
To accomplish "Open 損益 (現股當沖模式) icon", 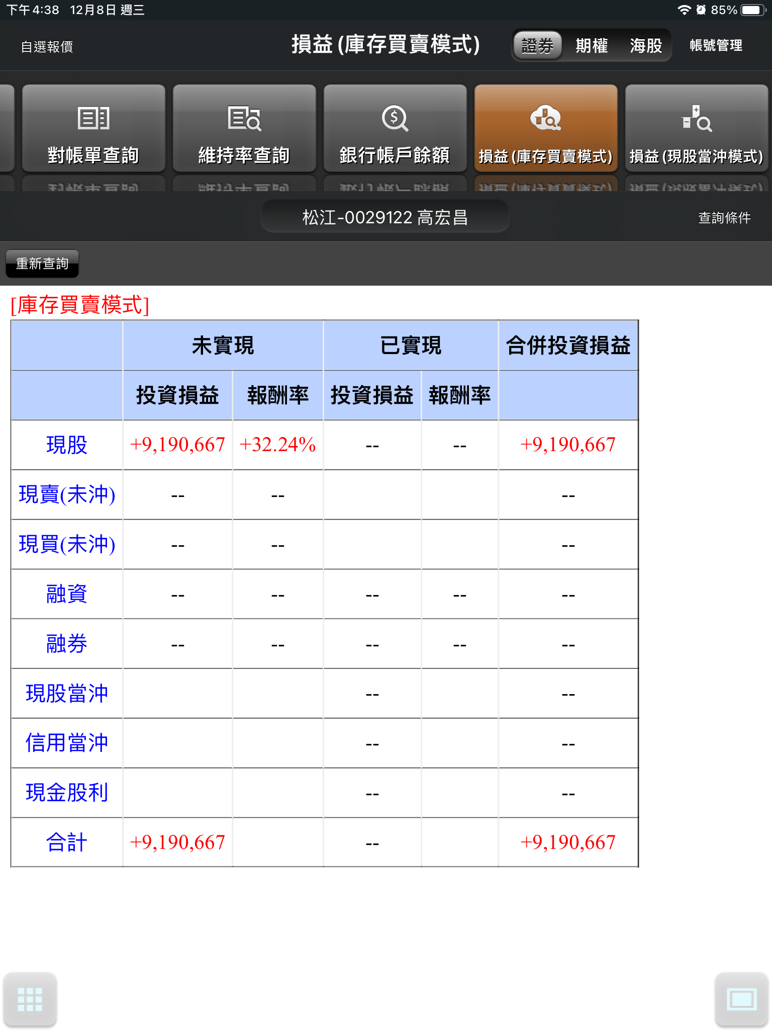I will coord(697,119).
